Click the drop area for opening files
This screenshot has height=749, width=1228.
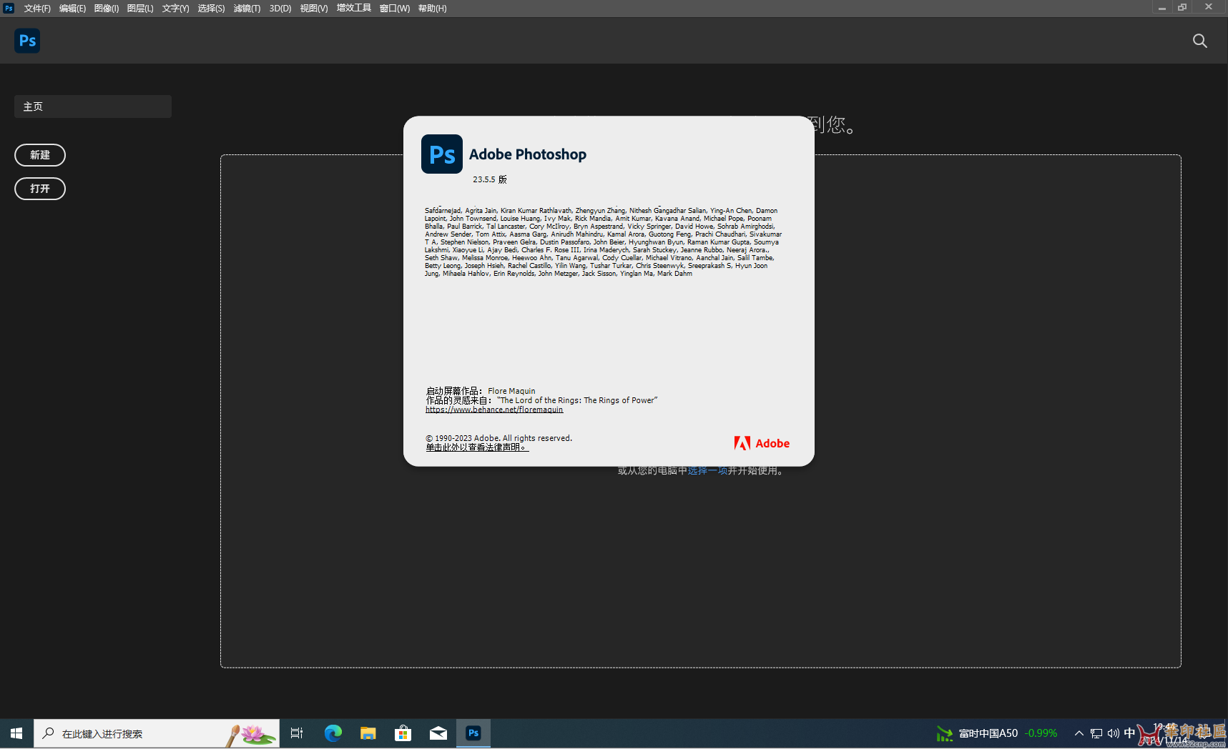coord(700,411)
